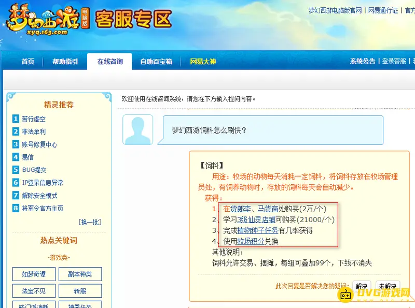
Task: Open the 牧场积分 hyperlink
Action: [x=251, y=241]
